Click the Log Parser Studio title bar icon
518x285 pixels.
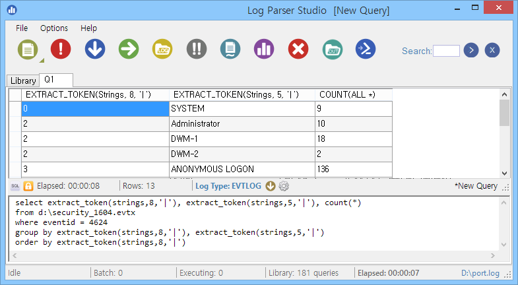click(12, 10)
